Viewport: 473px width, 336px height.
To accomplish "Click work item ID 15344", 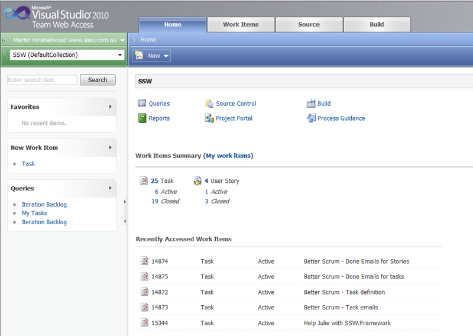I will click(x=160, y=323).
